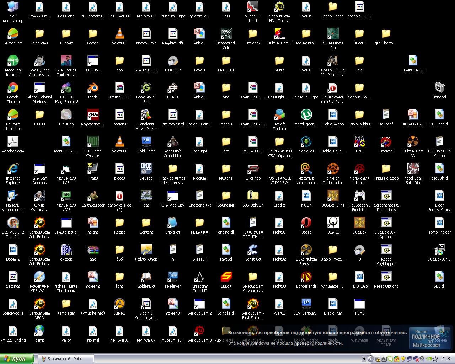The width and height of the screenshot is (455, 364).
Task: Open the AIMP2 shortcut
Action: (119, 304)
